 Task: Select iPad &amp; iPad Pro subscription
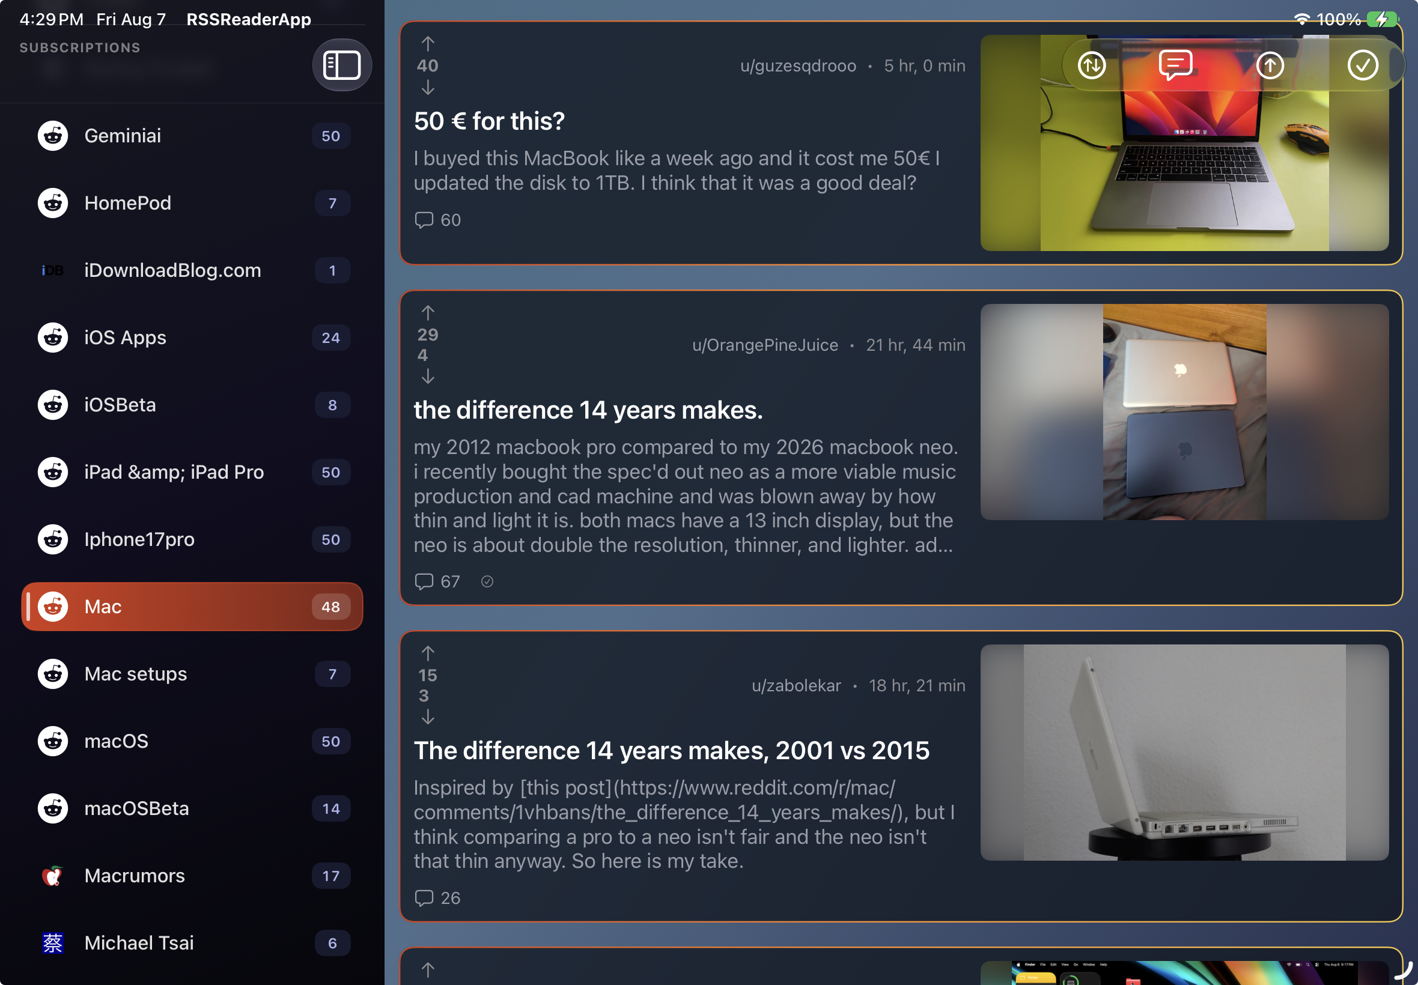192,472
